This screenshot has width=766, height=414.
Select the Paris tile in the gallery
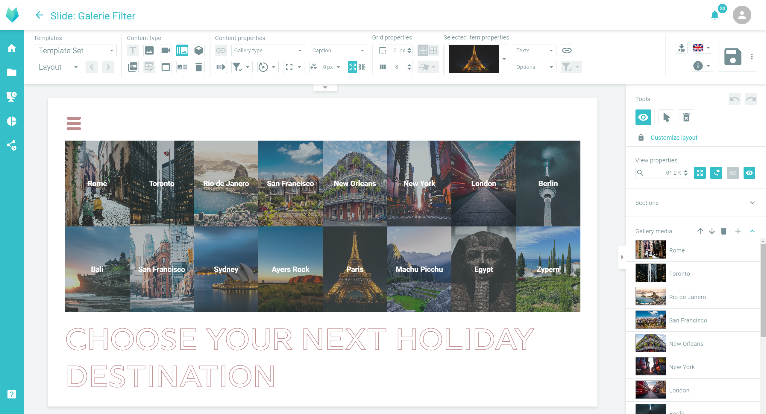click(355, 269)
